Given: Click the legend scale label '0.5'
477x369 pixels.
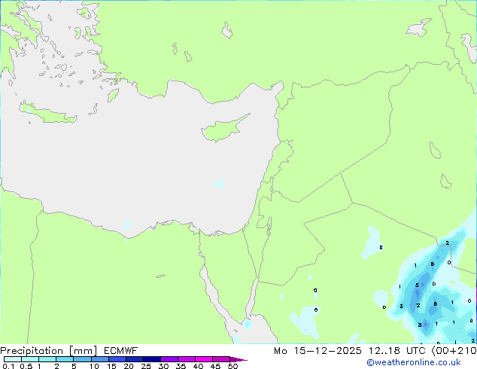Looking at the screenshot, I should click(26, 366).
